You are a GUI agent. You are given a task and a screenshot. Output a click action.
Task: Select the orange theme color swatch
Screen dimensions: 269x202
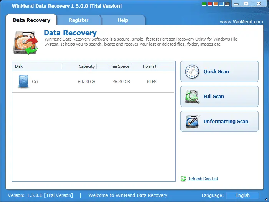(x=216, y=4)
